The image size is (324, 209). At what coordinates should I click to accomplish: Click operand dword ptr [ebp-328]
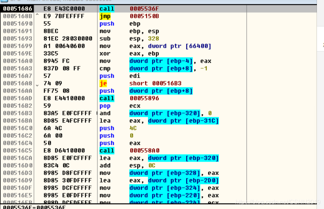165,173
